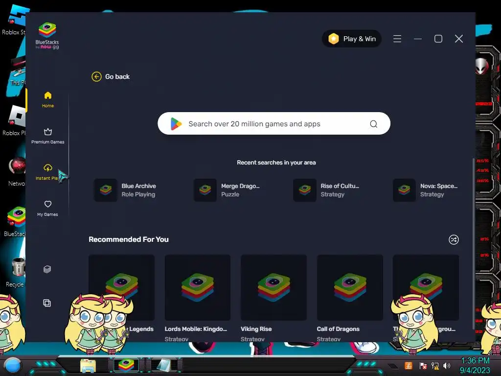Click the Call of Dragons title
Image resolution: width=501 pixels, height=376 pixels.
pos(338,329)
